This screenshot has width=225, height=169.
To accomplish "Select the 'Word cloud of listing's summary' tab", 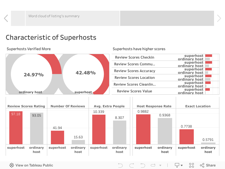I will [73, 18].
